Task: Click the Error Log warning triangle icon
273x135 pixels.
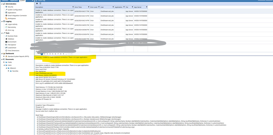Action: coord(6,30)
